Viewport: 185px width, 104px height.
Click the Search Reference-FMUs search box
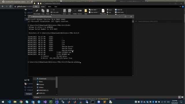(x=159, y=21)
